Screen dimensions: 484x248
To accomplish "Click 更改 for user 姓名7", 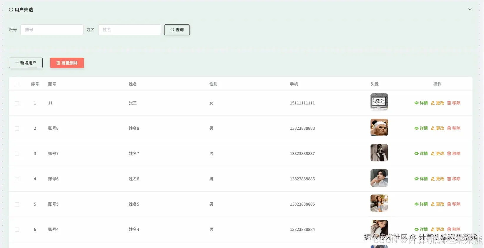I will (438, 154).
